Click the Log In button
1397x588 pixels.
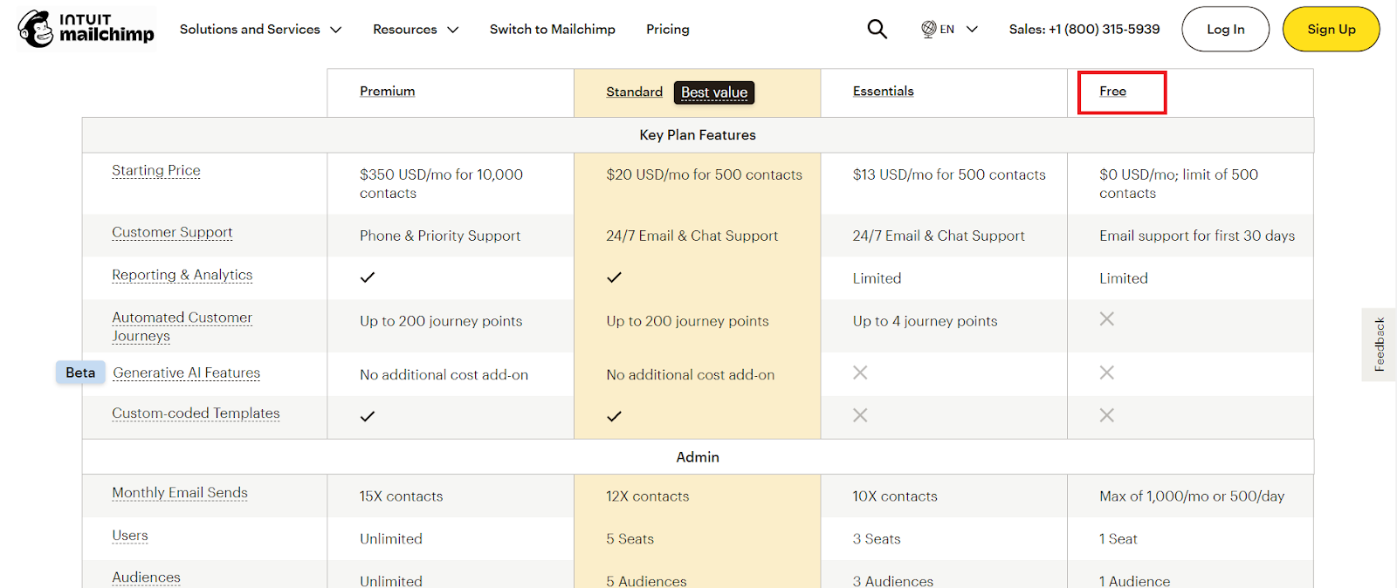point(1225,29)
